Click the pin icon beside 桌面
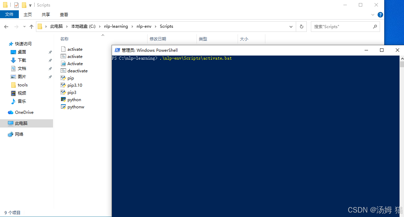Screen dimensions: 404x217 pos(50,52)
